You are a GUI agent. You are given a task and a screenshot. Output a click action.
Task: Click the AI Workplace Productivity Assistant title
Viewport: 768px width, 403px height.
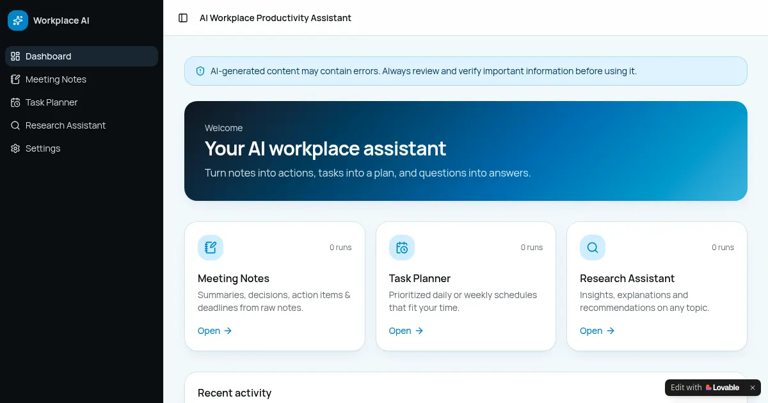tap(275, 18)
